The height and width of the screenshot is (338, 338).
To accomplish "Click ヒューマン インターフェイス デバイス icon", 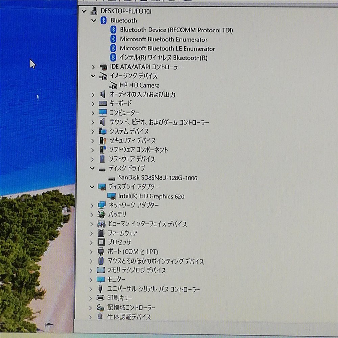I will [101, 224].
